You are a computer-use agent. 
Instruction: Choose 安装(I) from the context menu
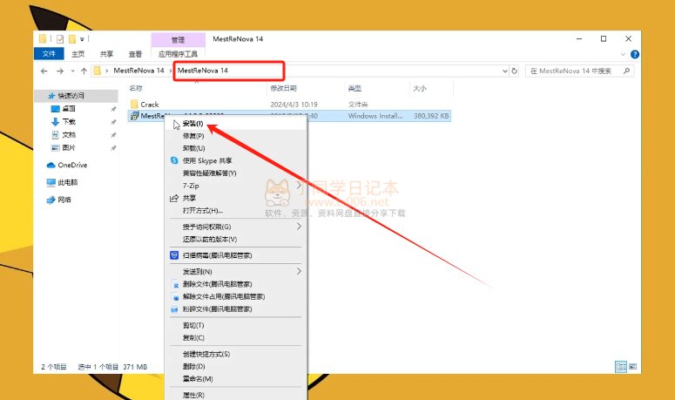click(x=236, y=124)
